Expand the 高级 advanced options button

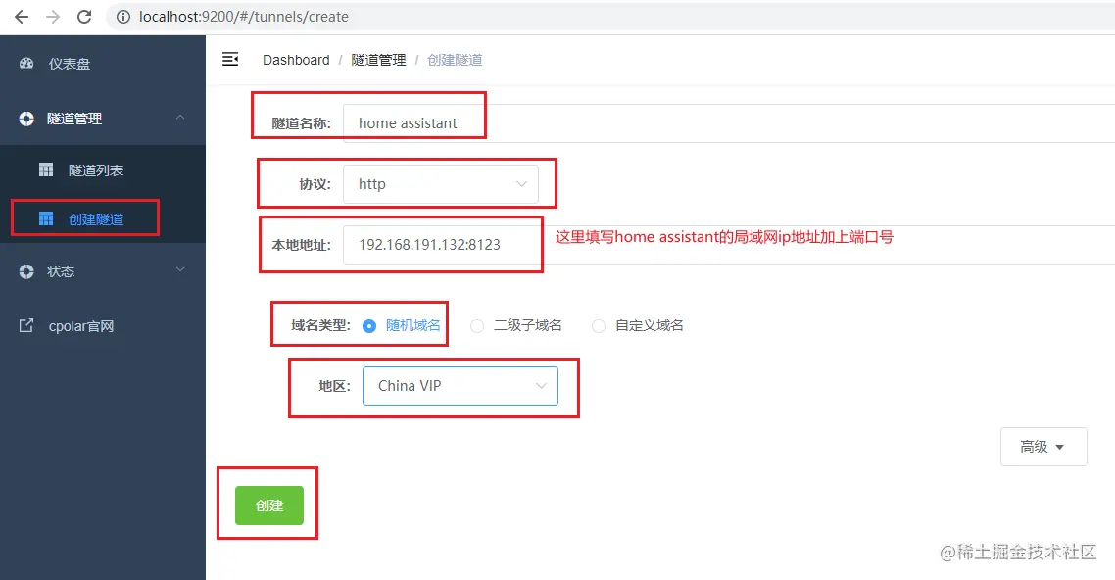click(x=1043, y=447)
